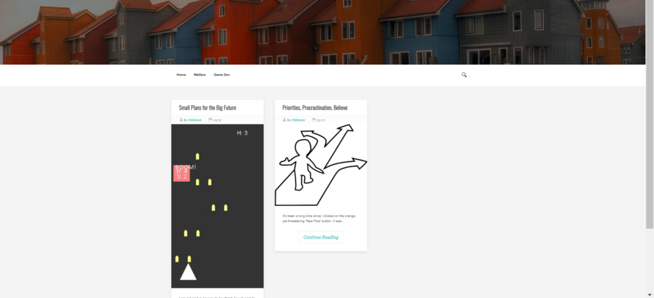Image resolution: width=654 pixels, height=298 pixels.
Task: Open the Welfare menu item
Action: [x=199, y=75]
